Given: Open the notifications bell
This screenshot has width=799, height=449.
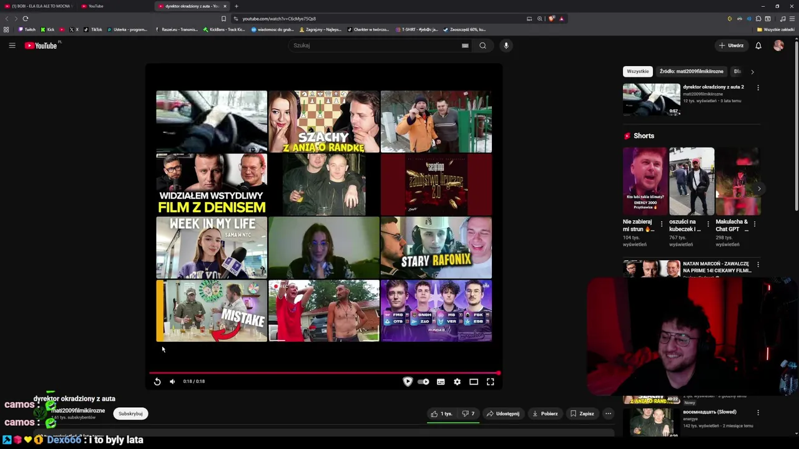Looking at the screenshot, I should pyautogui.click(x=758, y=46).
